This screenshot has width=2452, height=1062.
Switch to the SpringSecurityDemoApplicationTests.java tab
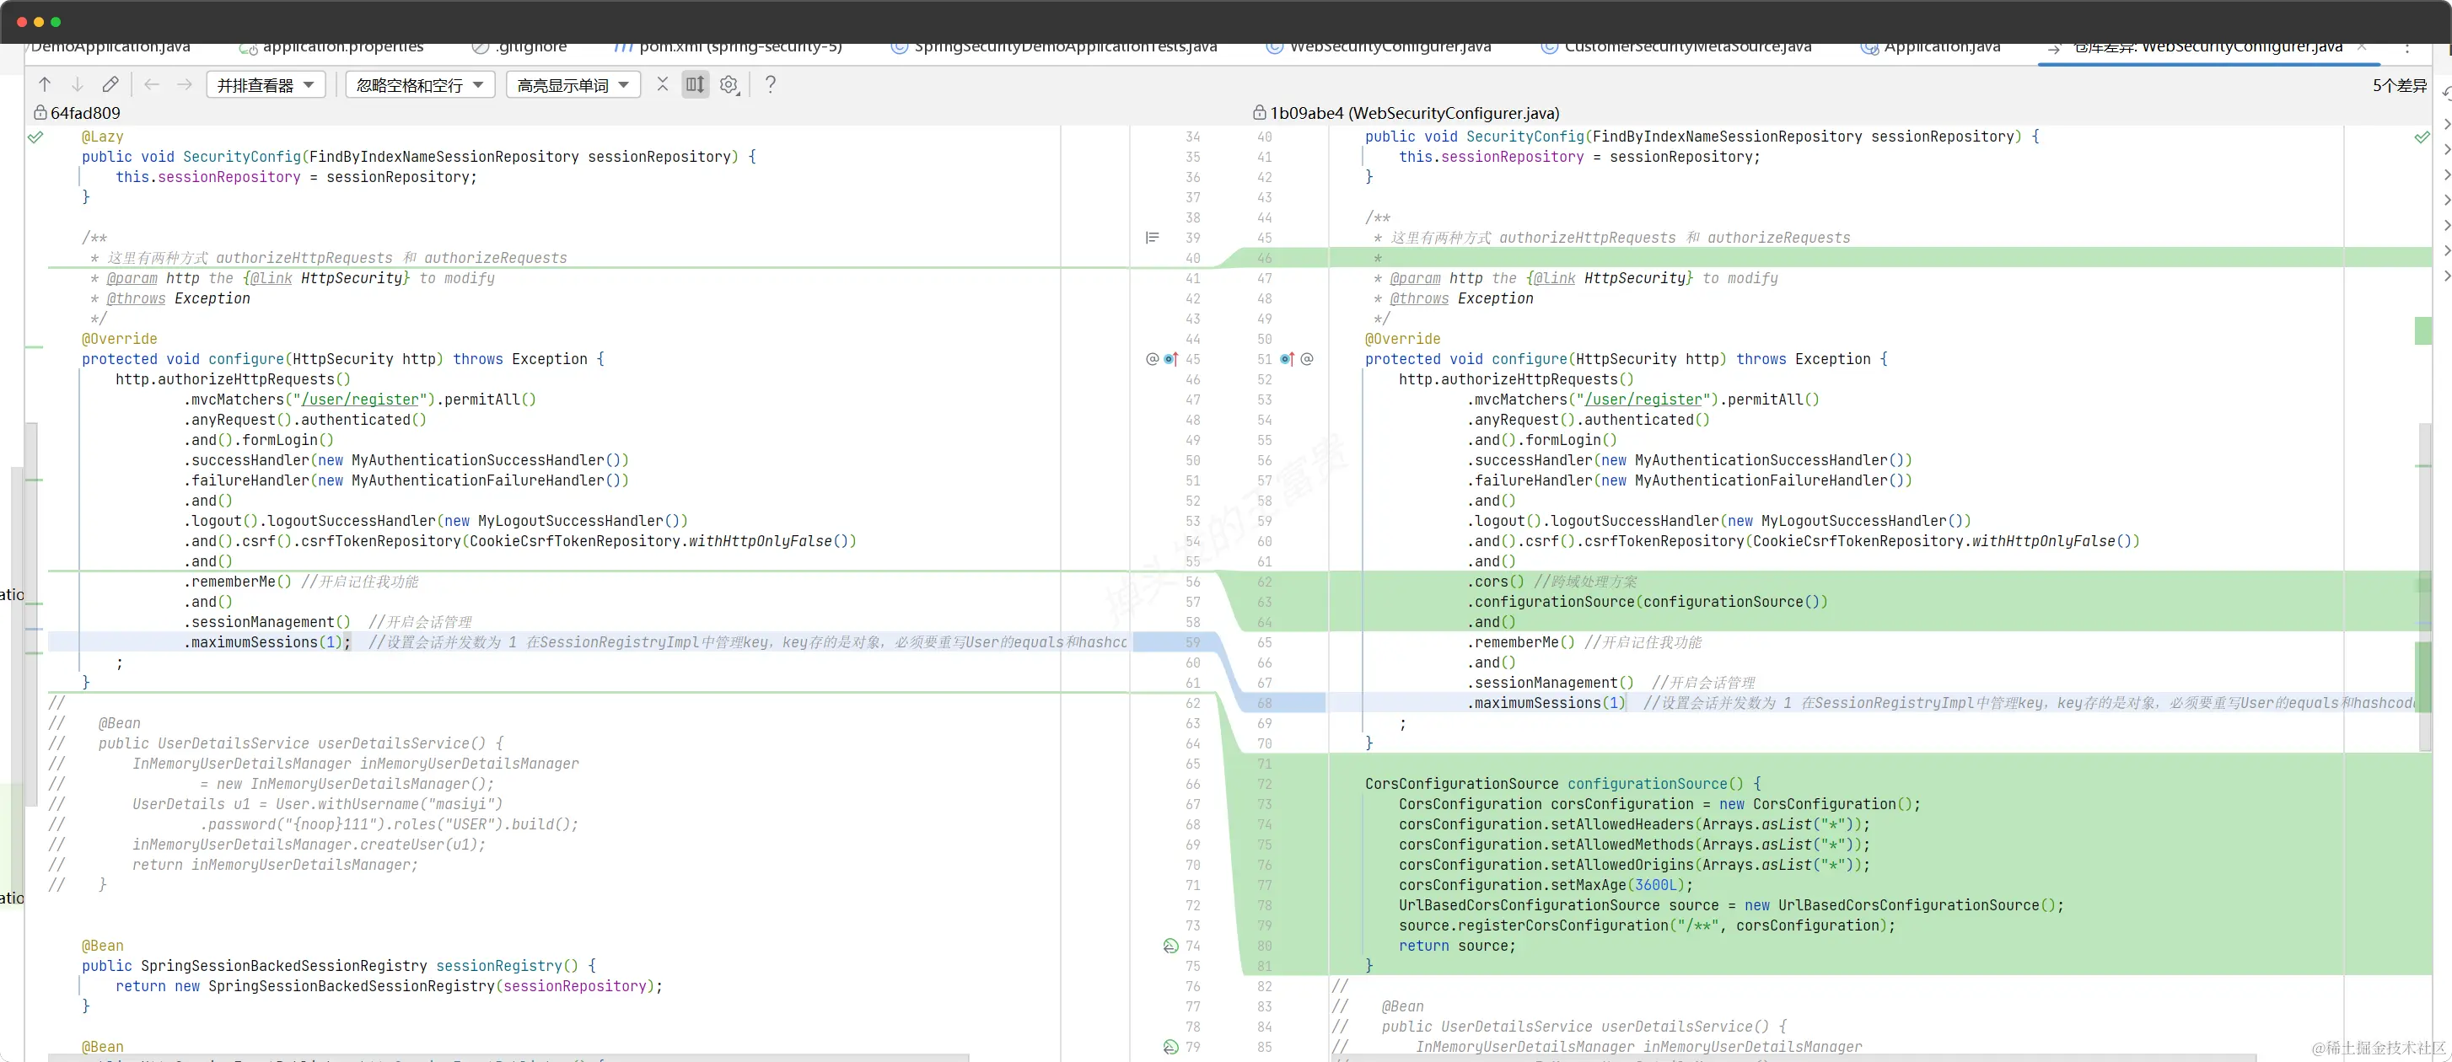1055,46
